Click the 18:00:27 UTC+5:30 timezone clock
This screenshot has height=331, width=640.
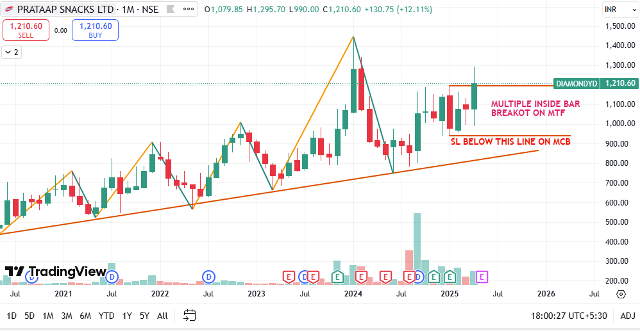569,316
